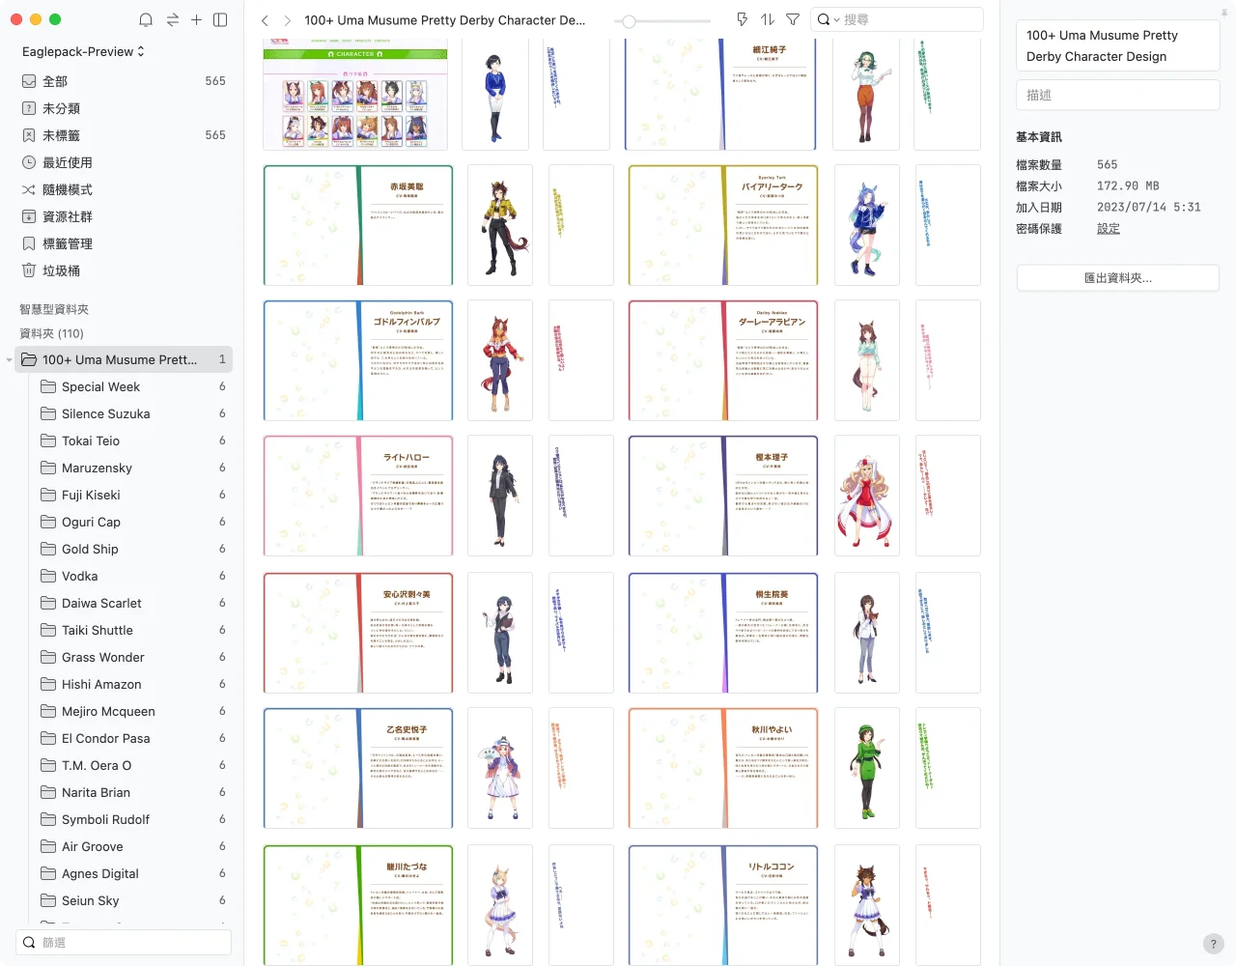Select 未分類 in the sidebar
This screenshot has width=1236, height=966.
click(124, 108)
